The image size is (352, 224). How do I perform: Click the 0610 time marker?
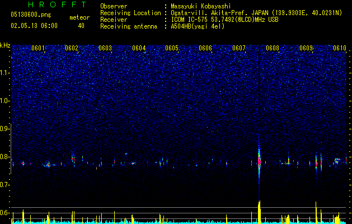[x=340, y=48]
